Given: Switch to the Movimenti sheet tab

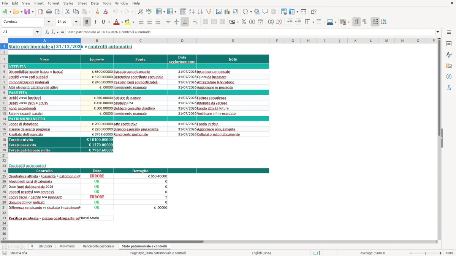Looking at the screenshot, I should click(67, 246).
